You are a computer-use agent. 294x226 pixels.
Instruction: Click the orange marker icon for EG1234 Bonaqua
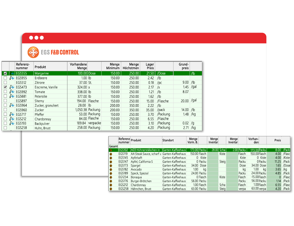111,177
